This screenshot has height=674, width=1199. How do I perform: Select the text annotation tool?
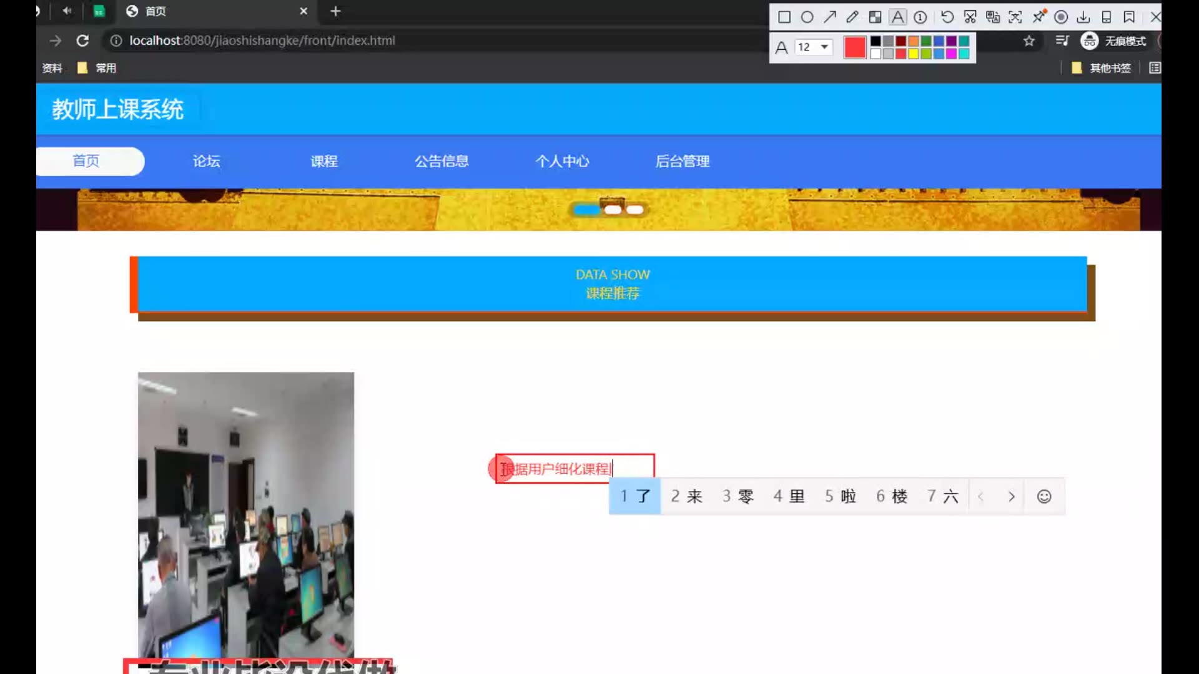pyautogui.click(x=898, y=17)
